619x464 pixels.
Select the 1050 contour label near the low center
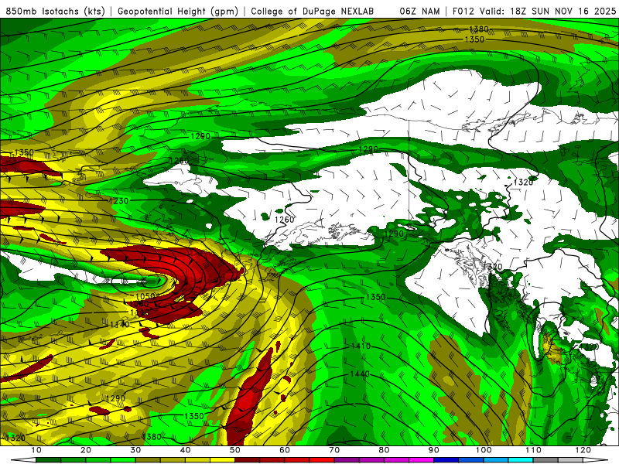145,296
